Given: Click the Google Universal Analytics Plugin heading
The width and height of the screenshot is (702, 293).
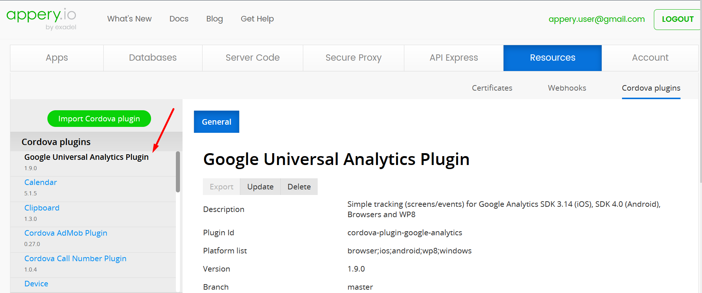Looking at the screenshot, I should pyautogui.click(x=336, y=159).
